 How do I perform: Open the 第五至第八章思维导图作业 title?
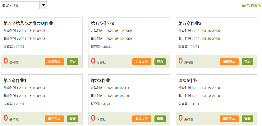click(x=28, y=24)
